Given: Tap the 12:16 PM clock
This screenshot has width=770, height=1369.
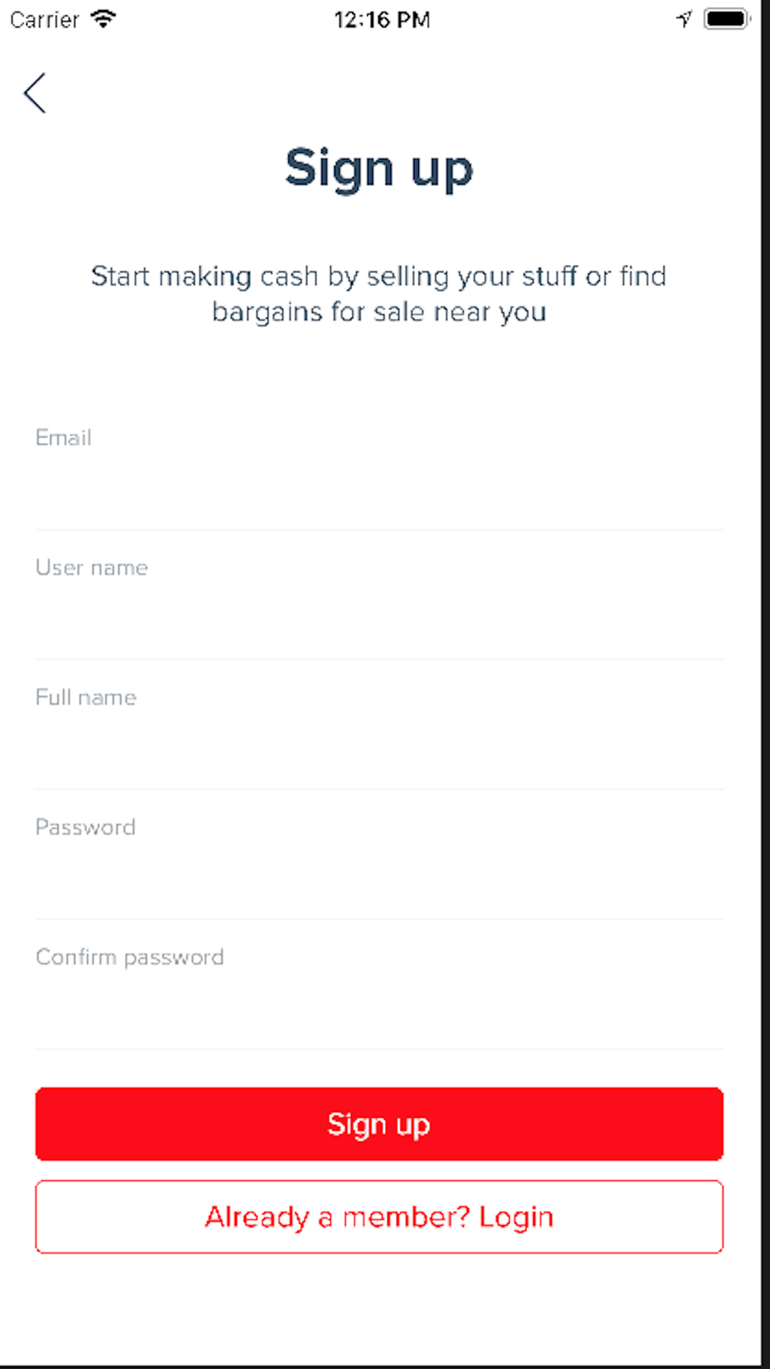Looking at the screenshot, I should pos(382,19).
